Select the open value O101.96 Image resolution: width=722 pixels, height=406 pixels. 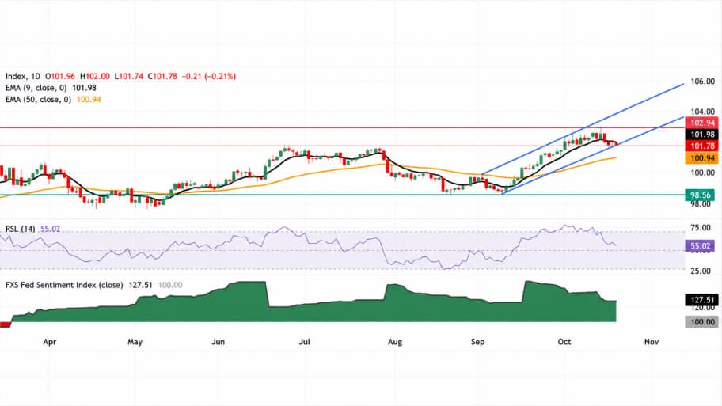coord(60,77)
